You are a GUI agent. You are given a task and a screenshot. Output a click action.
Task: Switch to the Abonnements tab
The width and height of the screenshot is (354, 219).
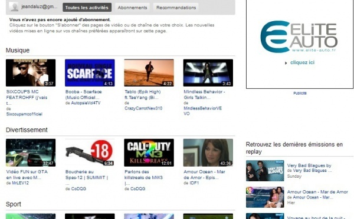coord(132,8)
